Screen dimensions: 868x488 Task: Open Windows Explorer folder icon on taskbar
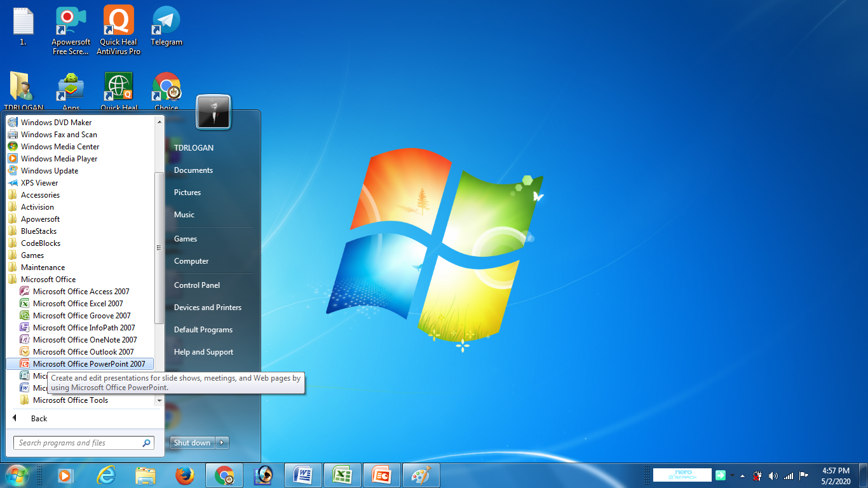(x=146, y=475)
